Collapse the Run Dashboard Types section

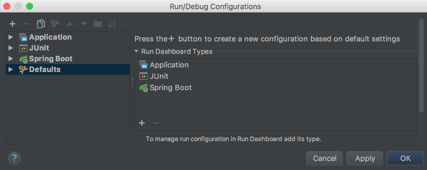pyautogui.click(x=136, y=52)
